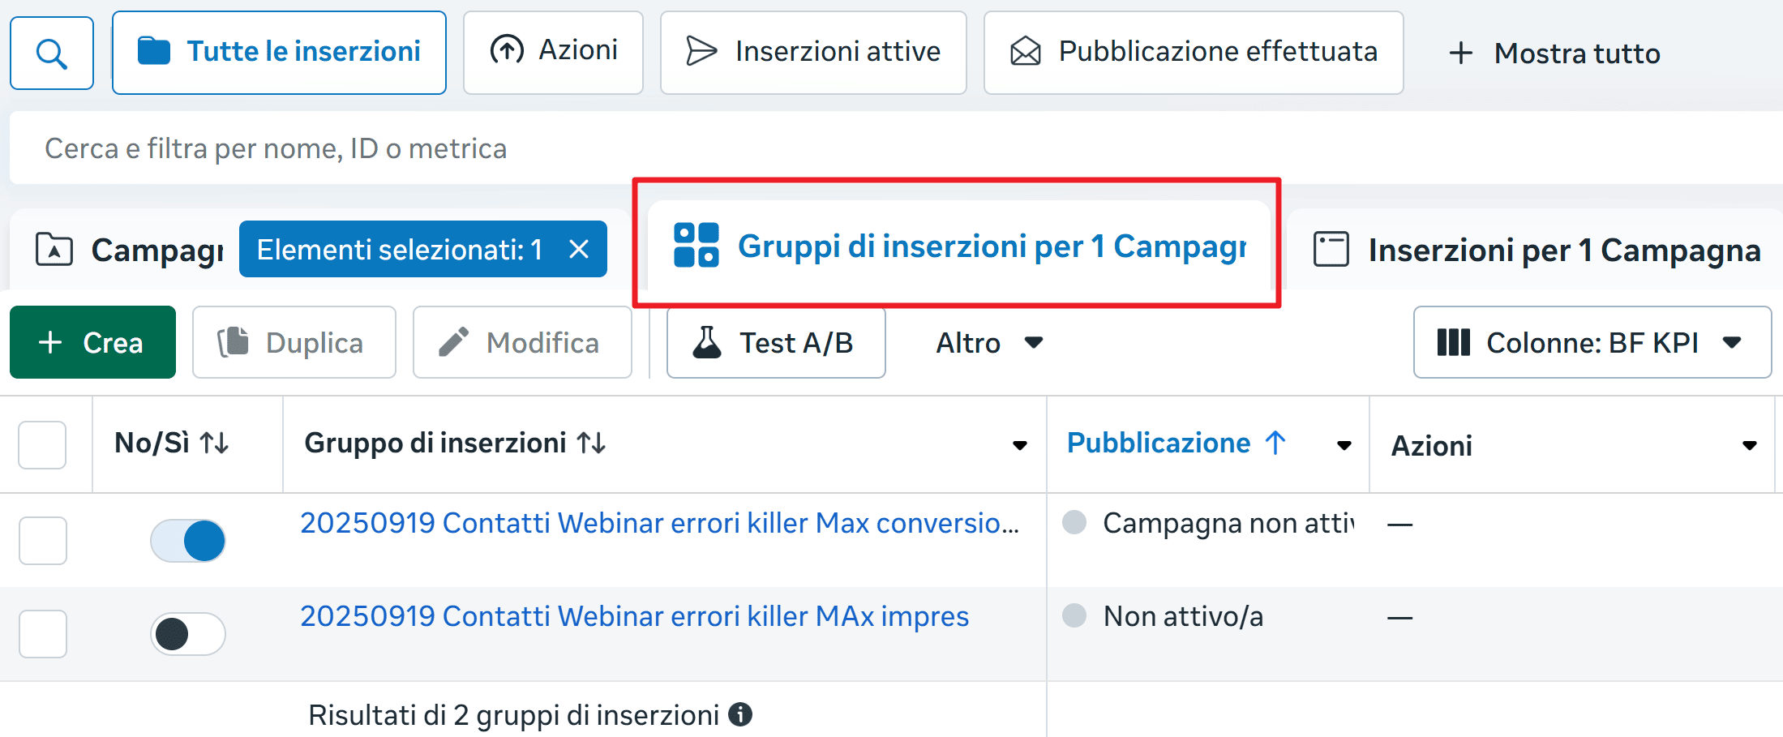Click the Duplica copy icon
This screenshot has width=1783, height=737.
(x=235, y=341)
